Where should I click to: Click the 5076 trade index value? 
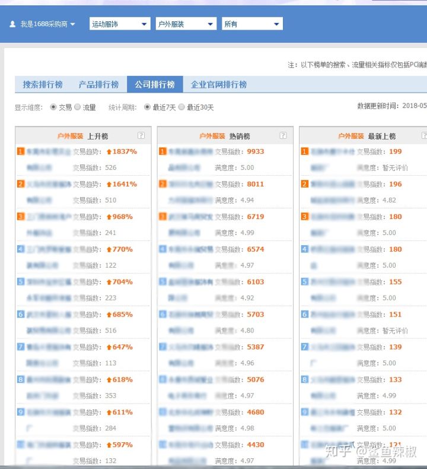pyautogui.click(x=256, y=379)
